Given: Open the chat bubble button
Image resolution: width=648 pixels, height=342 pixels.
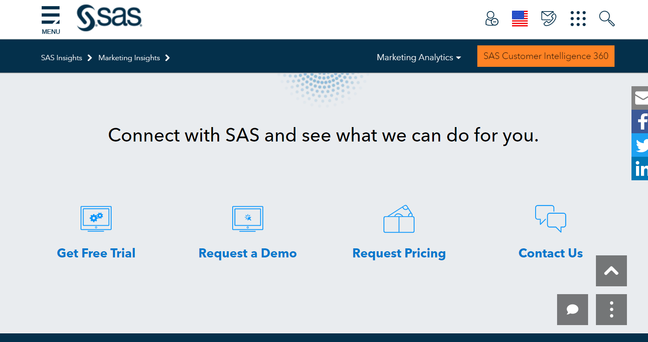Looking at the screenshot, I should (x=572, y=309).
